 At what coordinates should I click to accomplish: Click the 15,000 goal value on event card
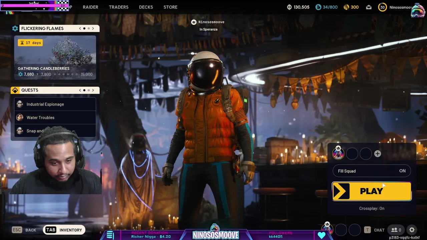pos(87,74)
